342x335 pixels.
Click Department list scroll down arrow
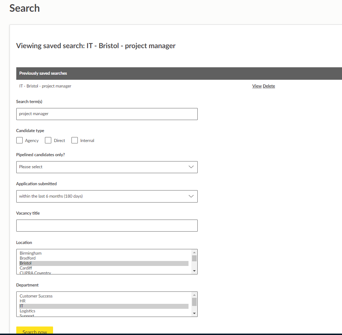[x=194, y=313]
